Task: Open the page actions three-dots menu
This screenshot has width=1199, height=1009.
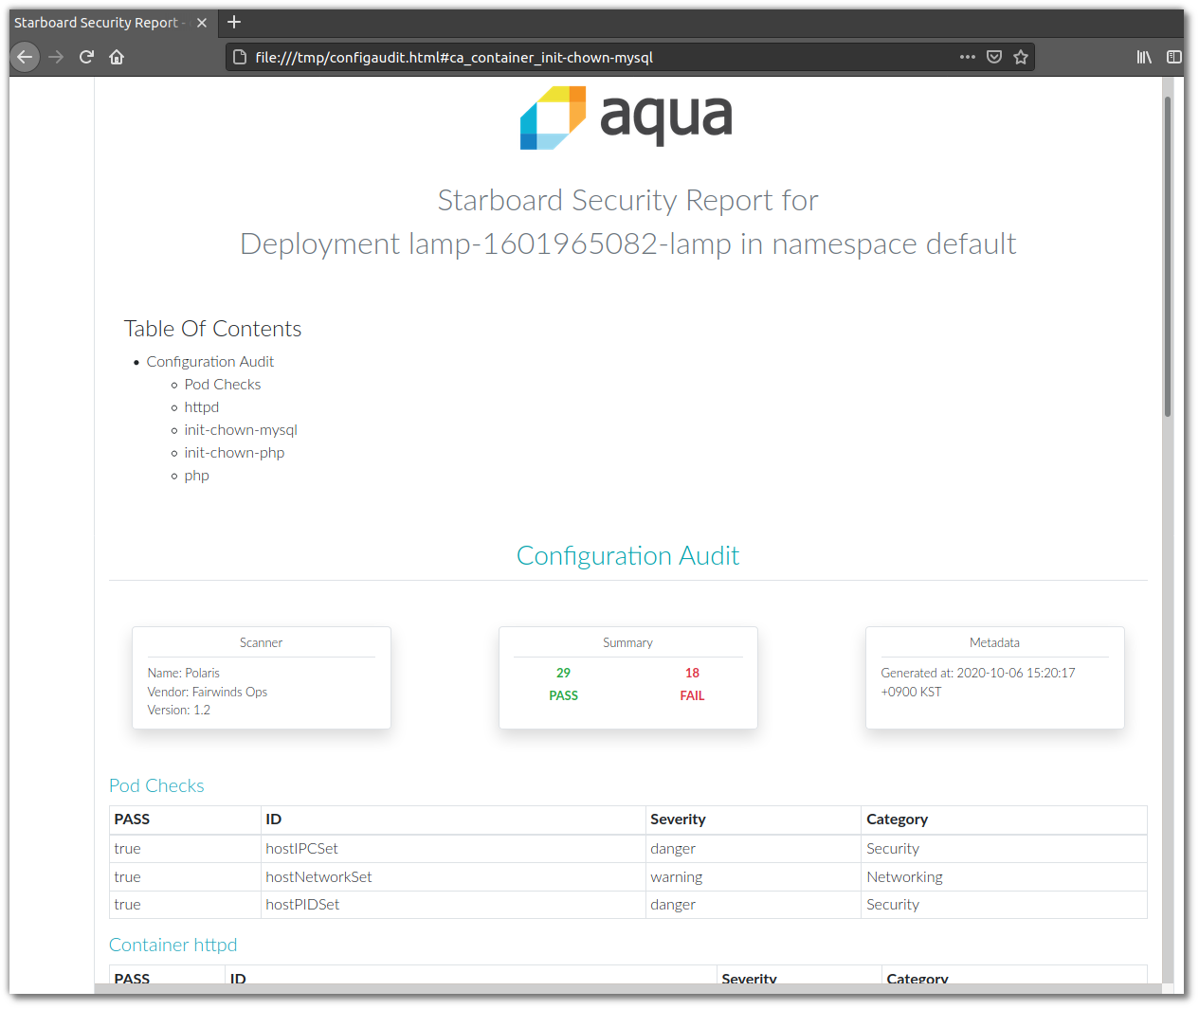Action: click(967, 57)
